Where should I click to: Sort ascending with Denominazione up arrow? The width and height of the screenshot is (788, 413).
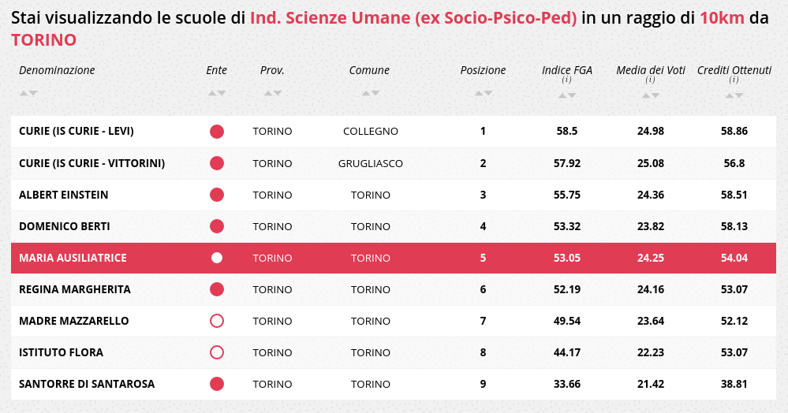click(24, 93)
